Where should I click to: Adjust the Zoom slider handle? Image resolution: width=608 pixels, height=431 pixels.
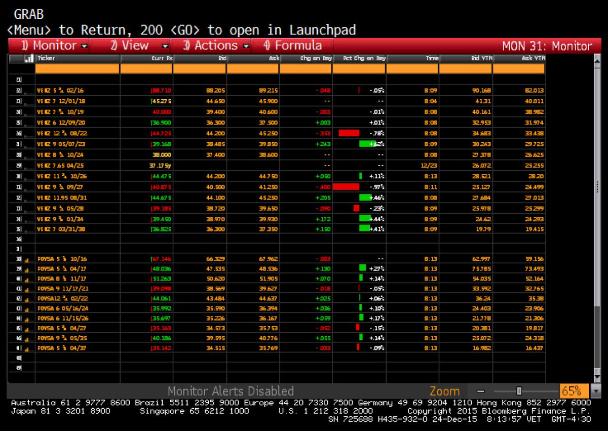coord(519,391)
